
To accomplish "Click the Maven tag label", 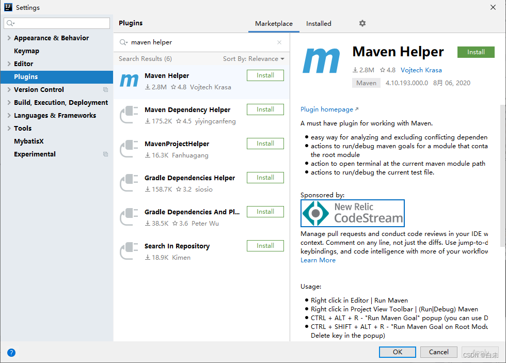I will 366,83.
